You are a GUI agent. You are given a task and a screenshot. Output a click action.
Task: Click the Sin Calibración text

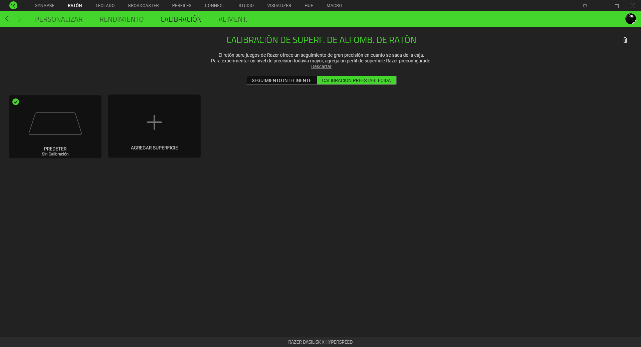coord(55,154)
